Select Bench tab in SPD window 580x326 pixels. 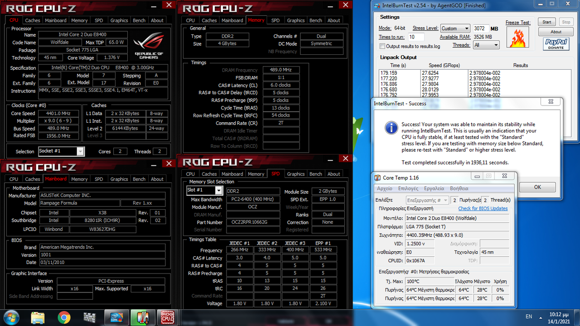click(316, 174)
